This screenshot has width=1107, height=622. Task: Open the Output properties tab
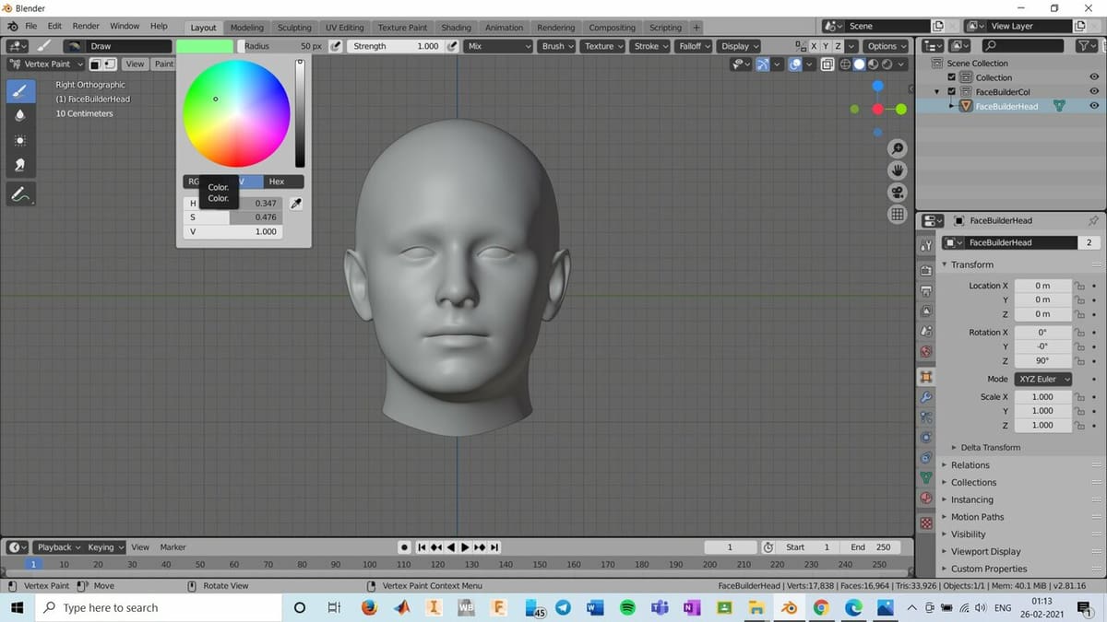click(x=926, y=290)
